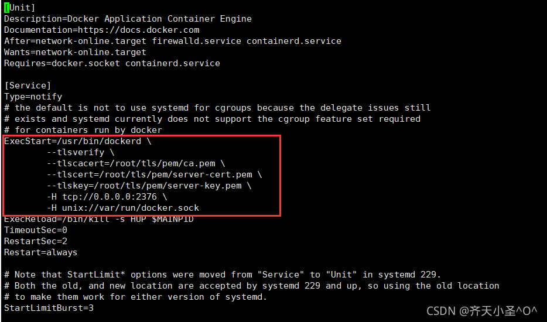Click the --tlskey server-key.pem line
This screenshot has height=322, width=547.
149,186
